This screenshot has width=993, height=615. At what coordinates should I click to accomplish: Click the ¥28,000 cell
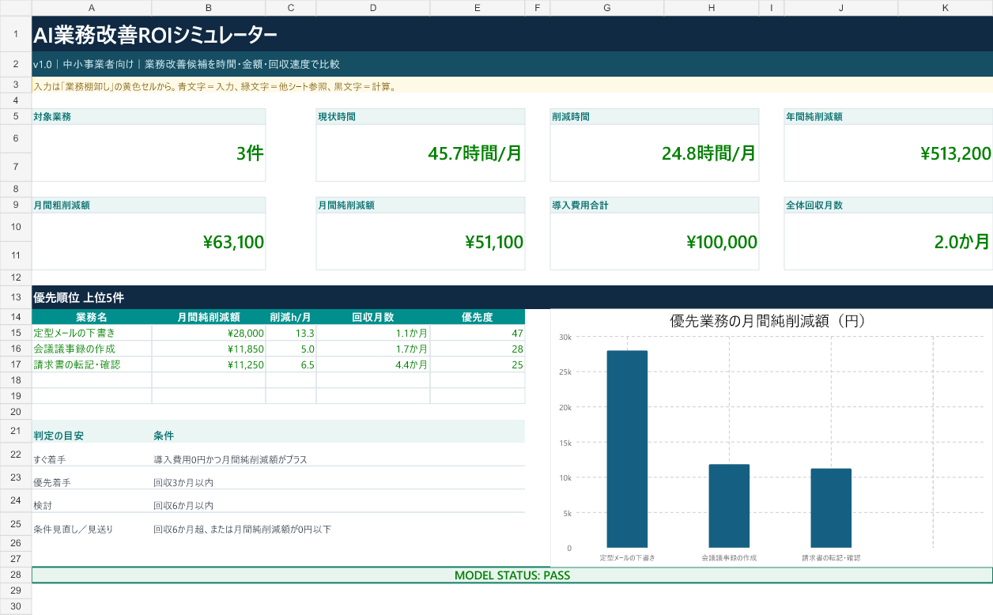(209, 333)
